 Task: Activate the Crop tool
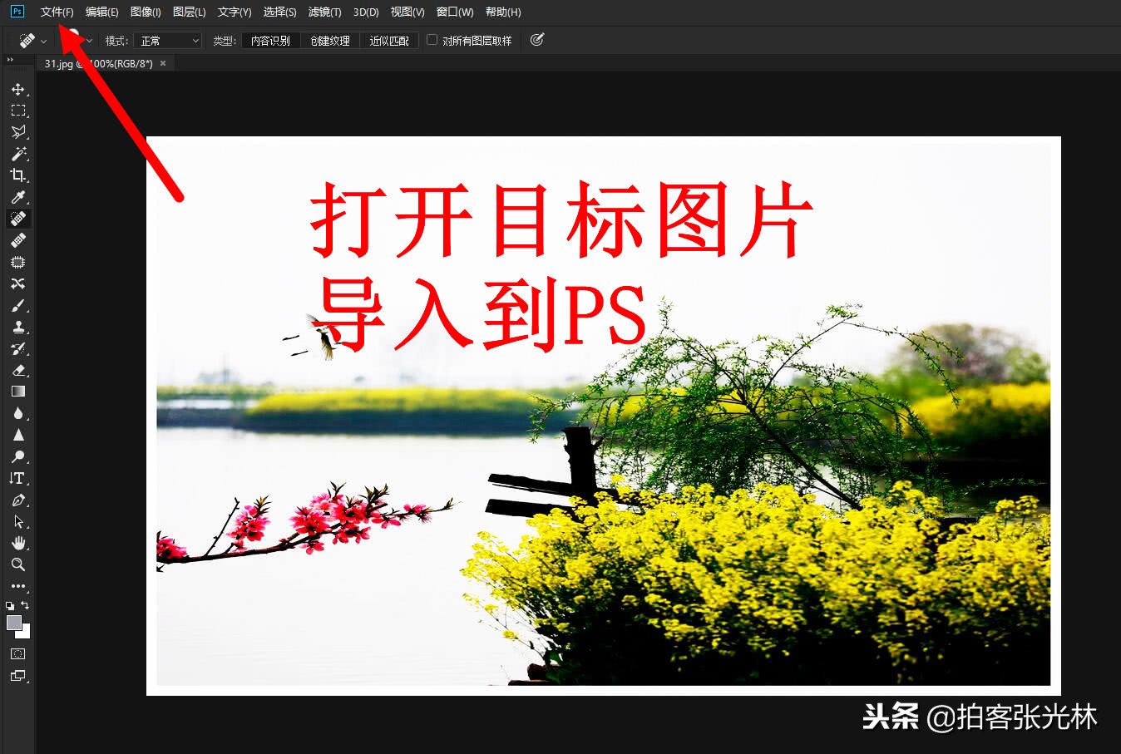point(17,175)
